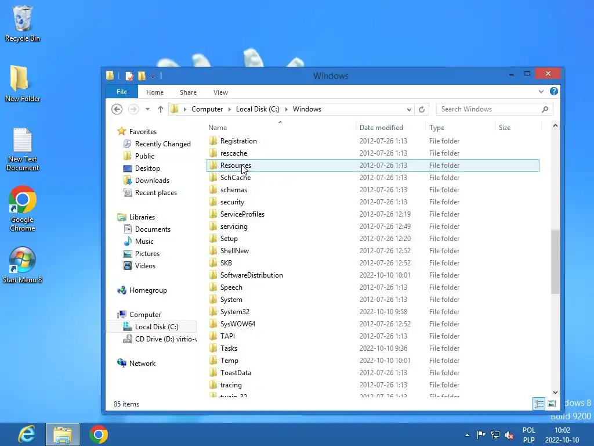The width and height of the screenshot is (594, 446).
Task: Click the scrollbar down arrow
Action: tap(555, 393)
